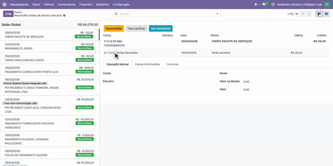Click the Faturamento app title
This screenshot has height=166, width=333.
pos(19,4)
